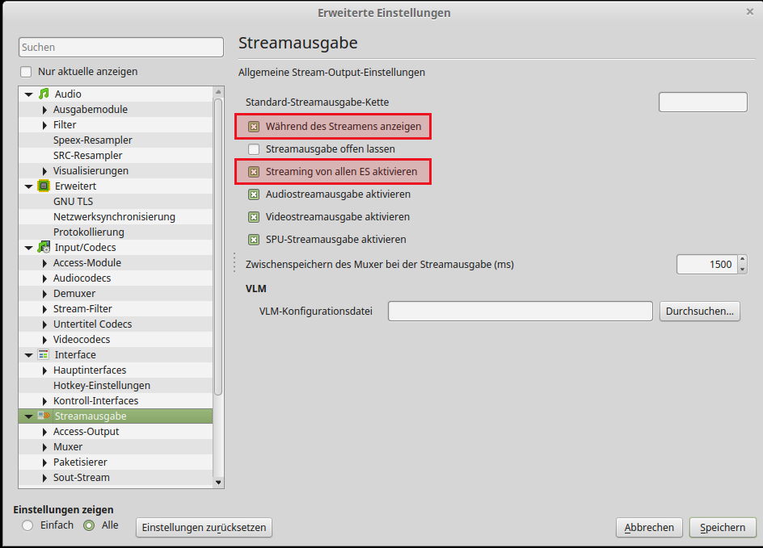Viewport: 763px width, 548px height.
Task: Close the Erweiterte Einstellungen dialog
Action: (x=750, y=12)
